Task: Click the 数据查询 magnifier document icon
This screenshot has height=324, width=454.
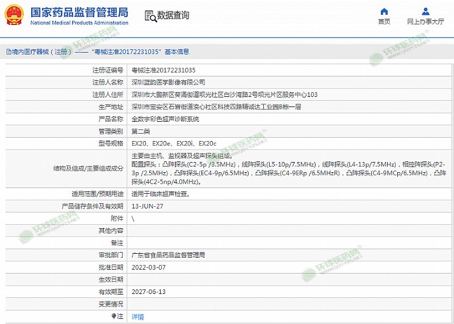Action: click(x=149, y=16)
